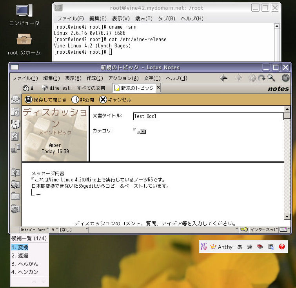Image resolution: width=296 pixels, height=288 pixels.
Task: Open the Computer desktop icon
Action: [24, 11]
